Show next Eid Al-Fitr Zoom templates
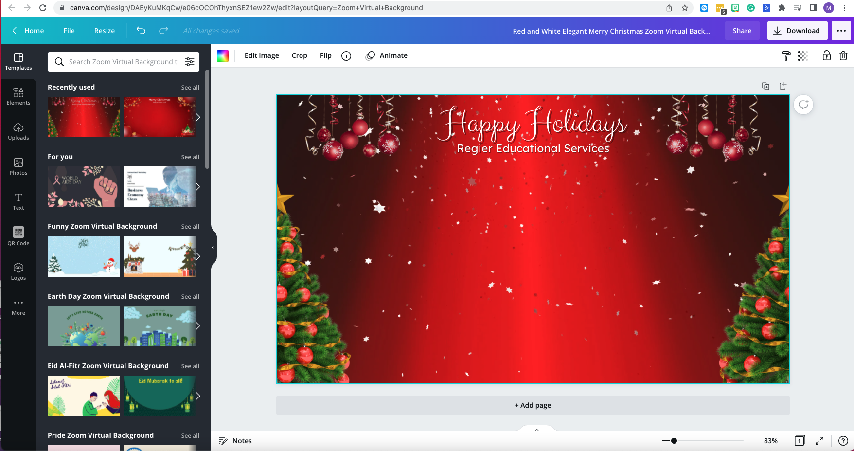This screenshot has width=854, height=451. click(198, 396)
